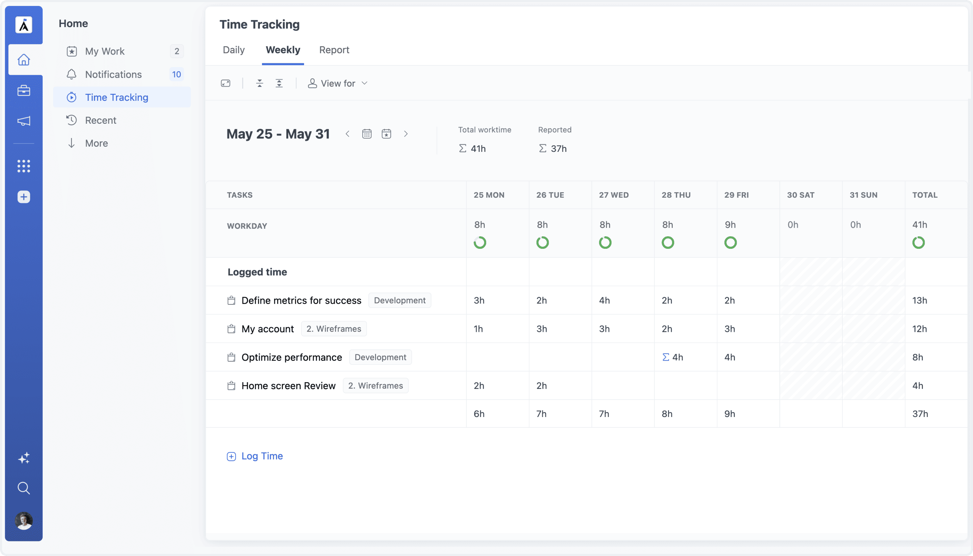Open Define metrics for success task
The height and width of the screenshot is (556, 973).
(301, 301)
